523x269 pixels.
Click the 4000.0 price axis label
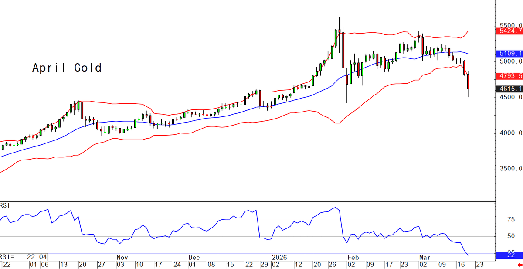[511, 133]
